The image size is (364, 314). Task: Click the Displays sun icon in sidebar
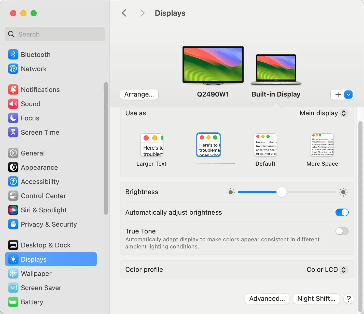(x=13, y=259)
